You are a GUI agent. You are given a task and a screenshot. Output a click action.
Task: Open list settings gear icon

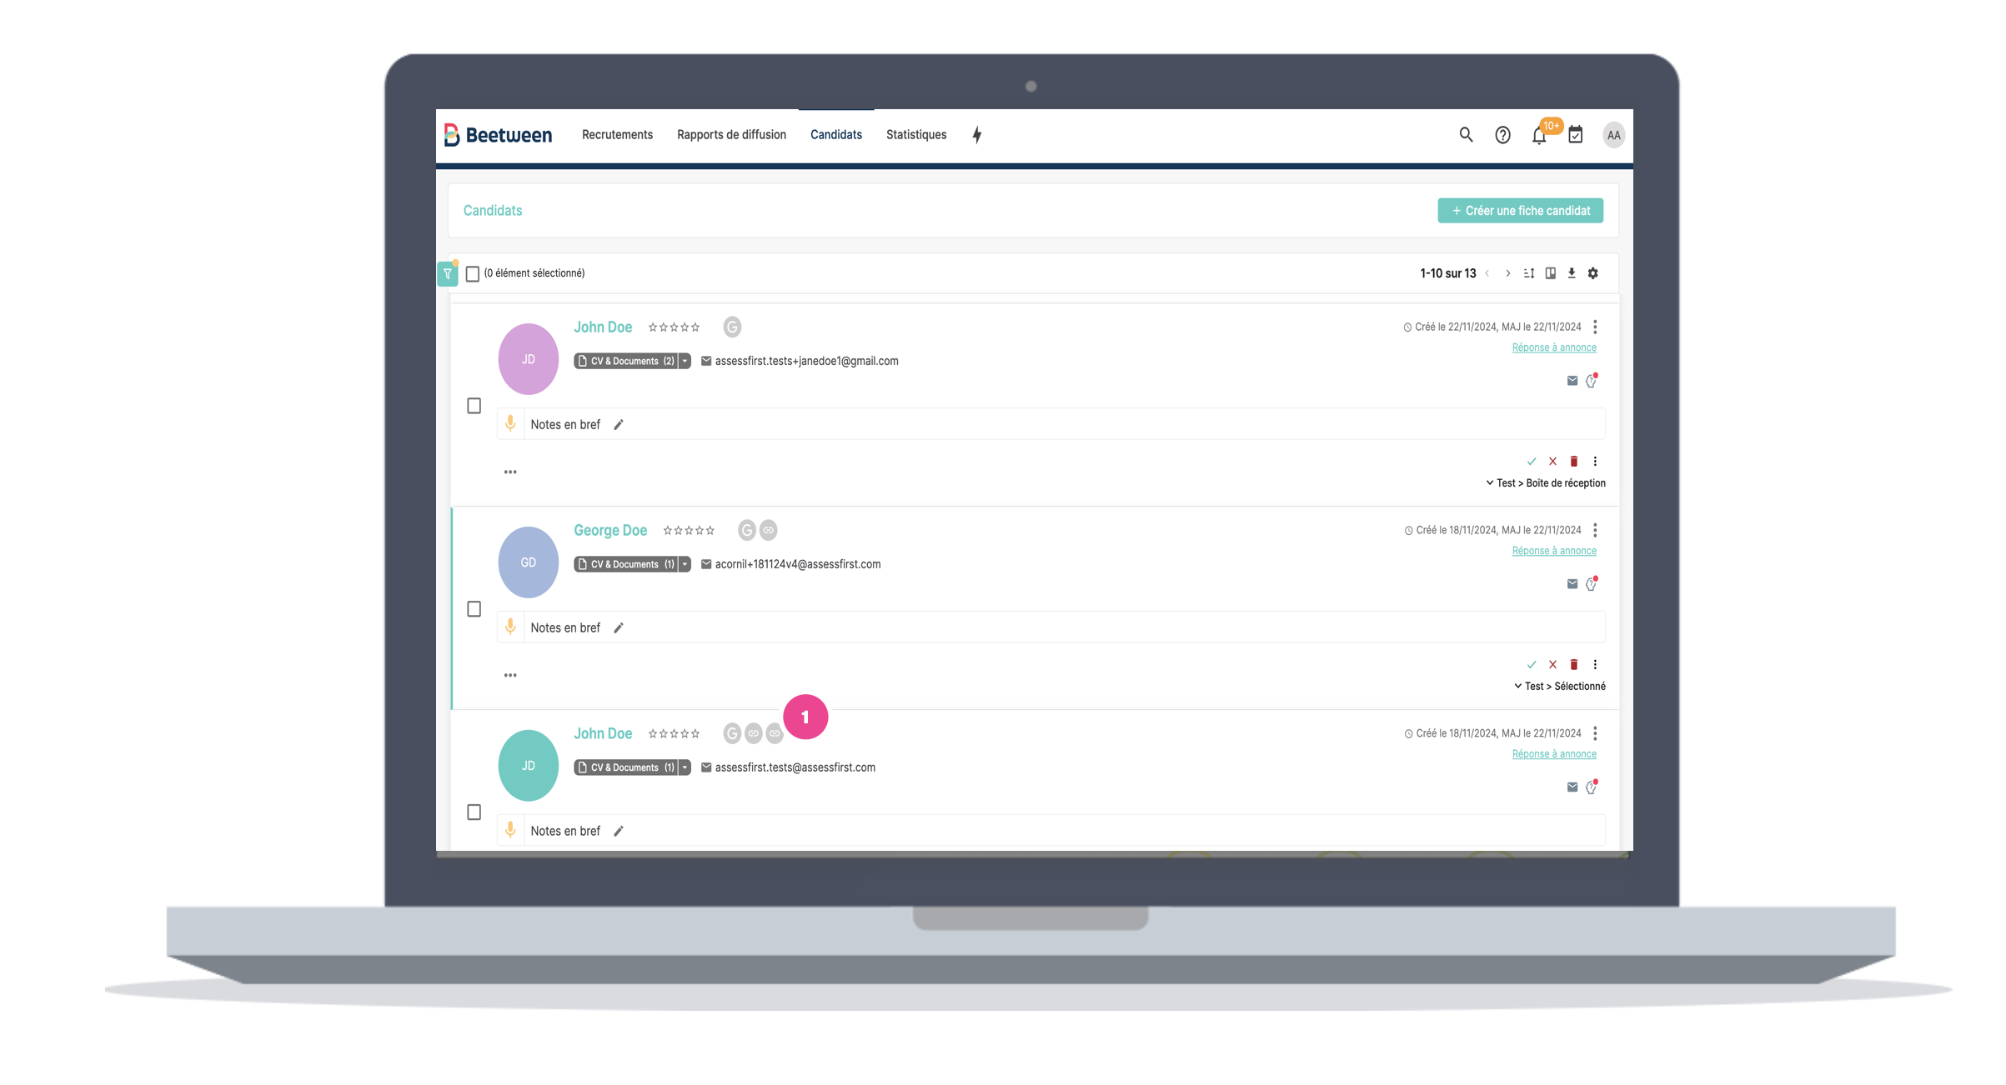[x=1592, y=273]
